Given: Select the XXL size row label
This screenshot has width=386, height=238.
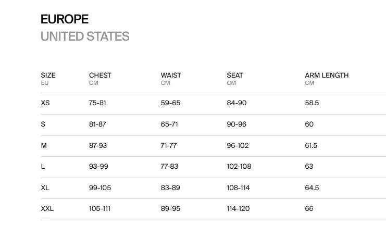Looking at the screenshot, I should pos(47,208).
